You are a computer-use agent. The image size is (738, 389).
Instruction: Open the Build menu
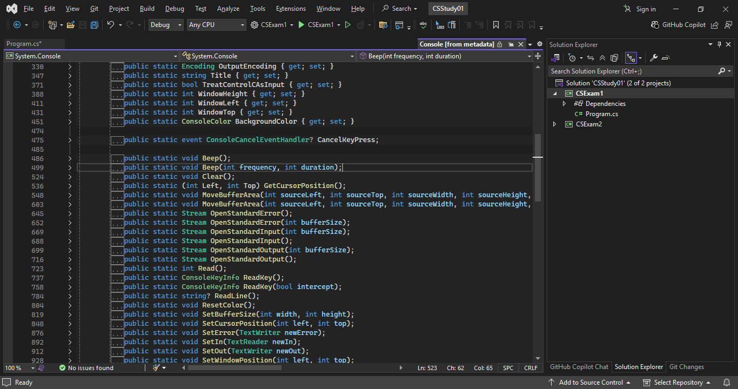pyautogui.click(x=147, y=9)
